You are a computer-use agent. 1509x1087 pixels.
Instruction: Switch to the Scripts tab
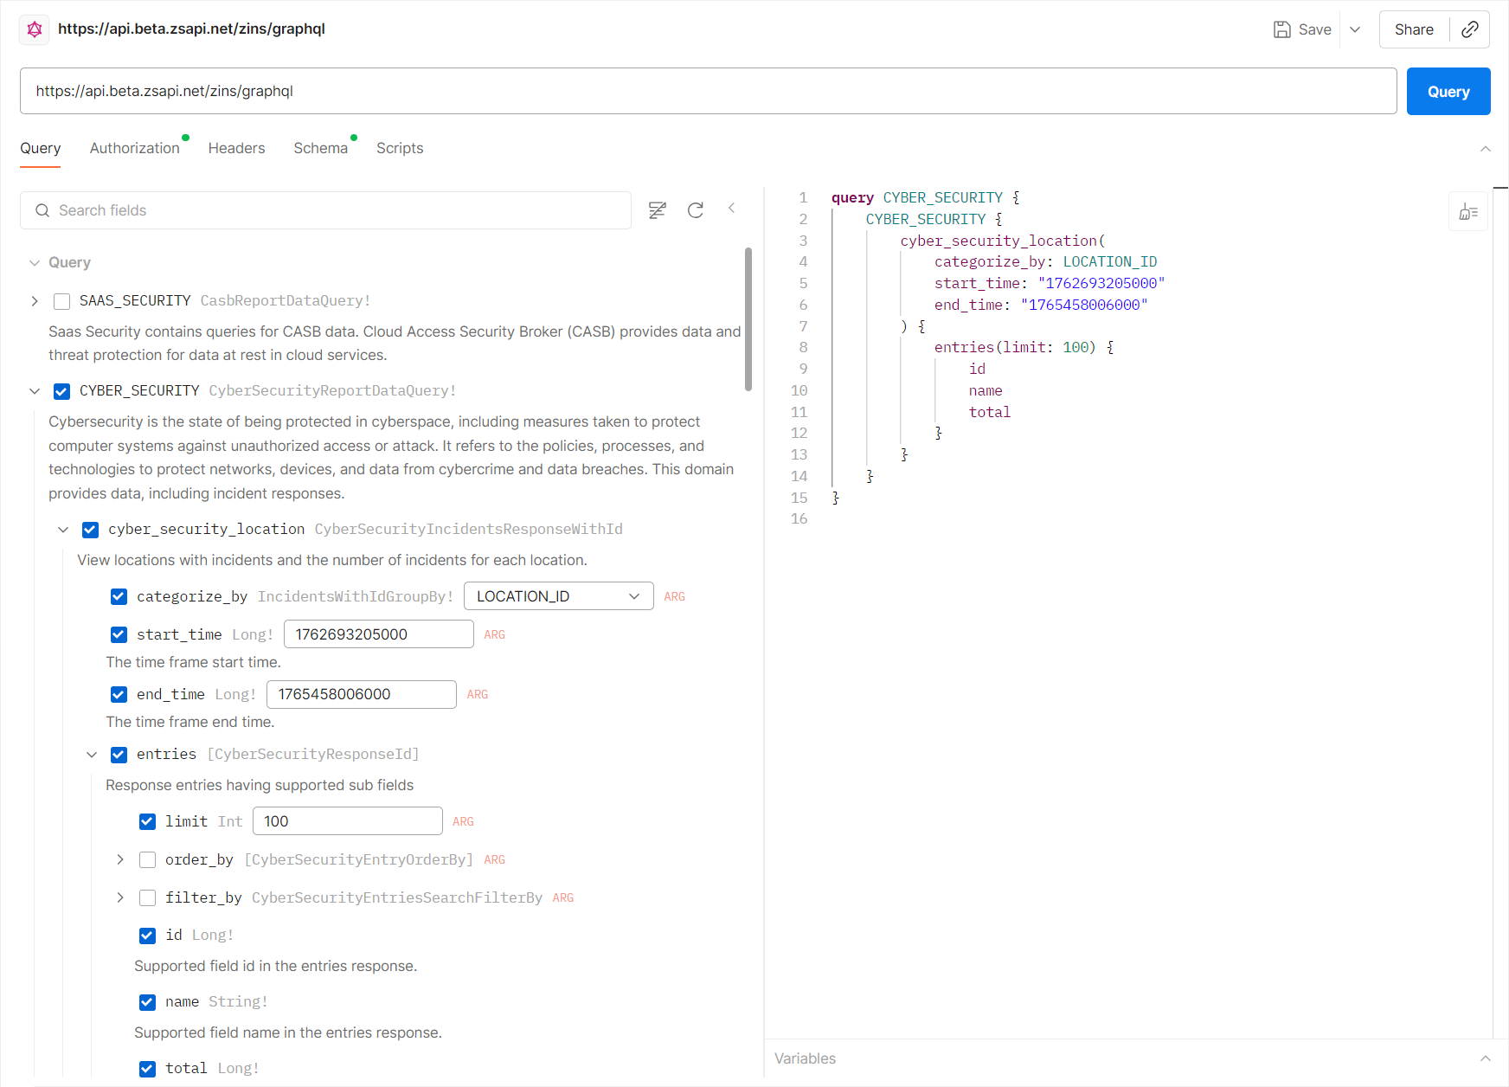pos(400,149)
